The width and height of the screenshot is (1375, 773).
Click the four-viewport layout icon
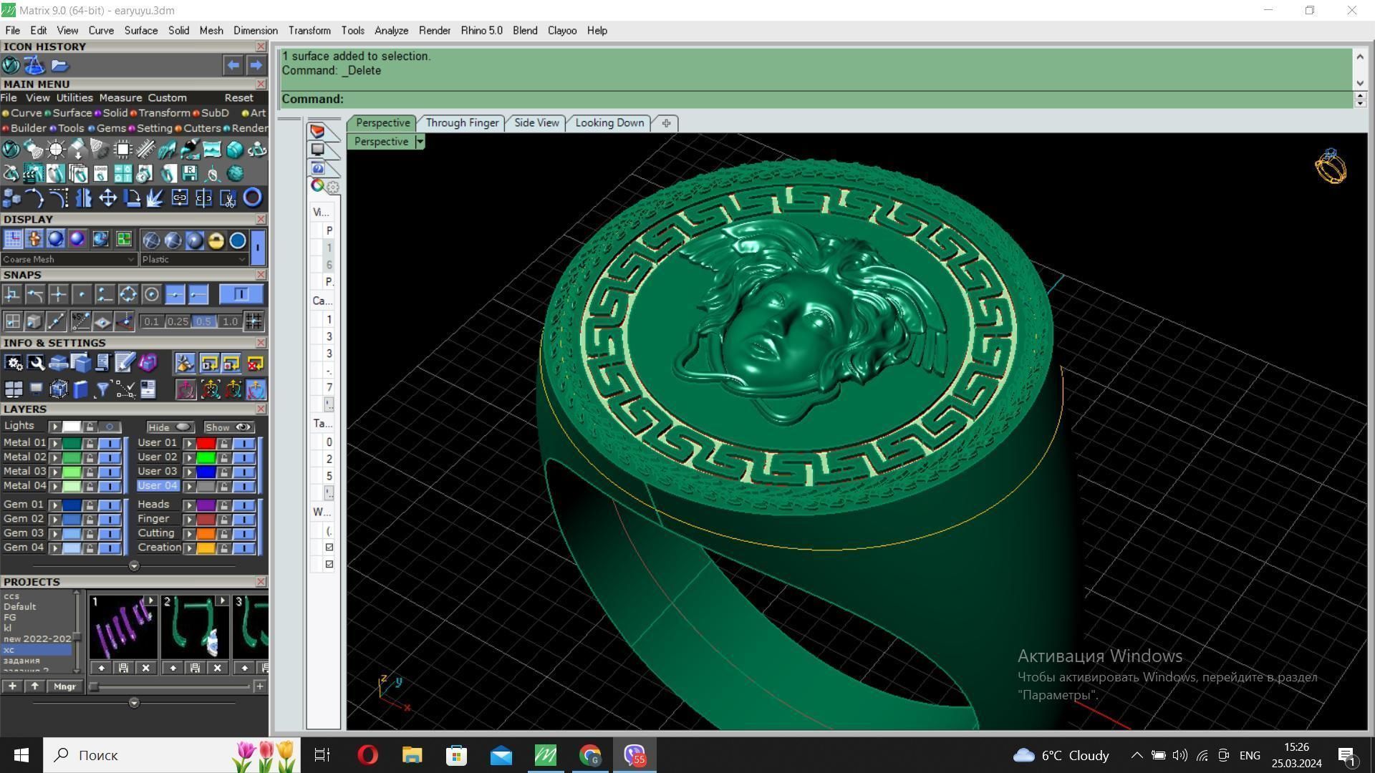point(14,389)
